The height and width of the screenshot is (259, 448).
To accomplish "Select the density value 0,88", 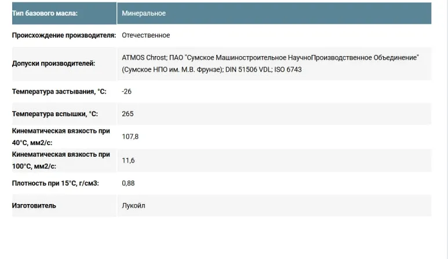I will (128, 183).
